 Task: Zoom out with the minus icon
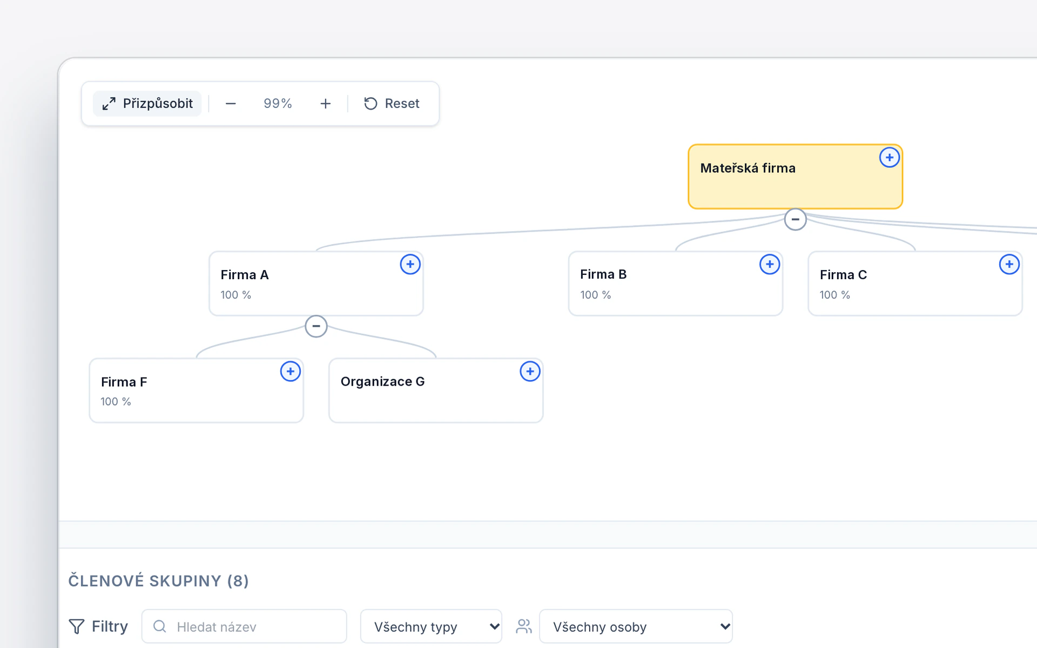click(x=231, y=104)
